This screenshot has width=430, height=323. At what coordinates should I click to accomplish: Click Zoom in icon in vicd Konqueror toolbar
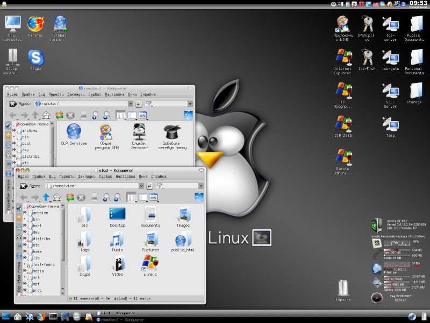(106, 197)
